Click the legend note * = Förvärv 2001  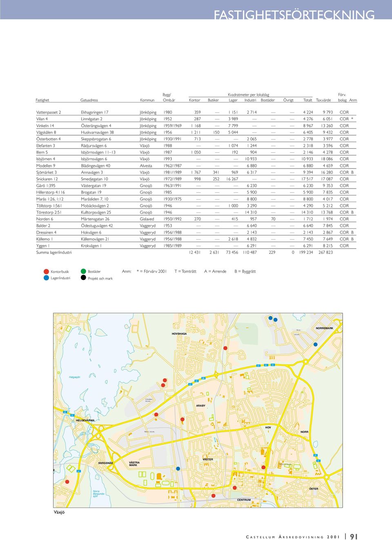pos(152,271)
